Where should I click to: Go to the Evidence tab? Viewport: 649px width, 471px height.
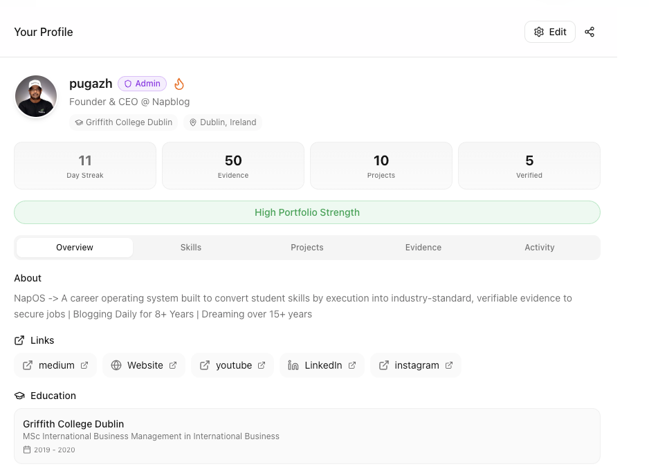click(423, 248)
